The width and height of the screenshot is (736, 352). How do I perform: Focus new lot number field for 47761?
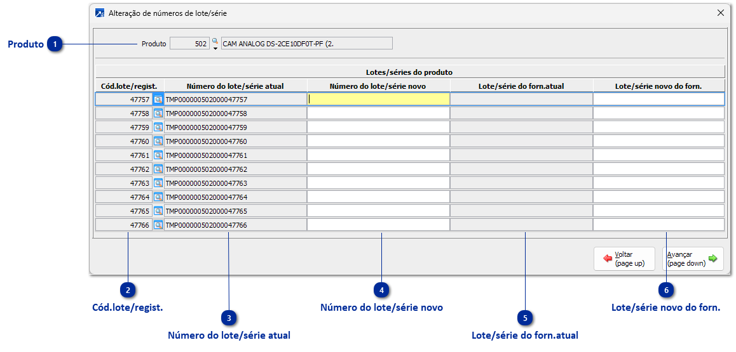378,155
